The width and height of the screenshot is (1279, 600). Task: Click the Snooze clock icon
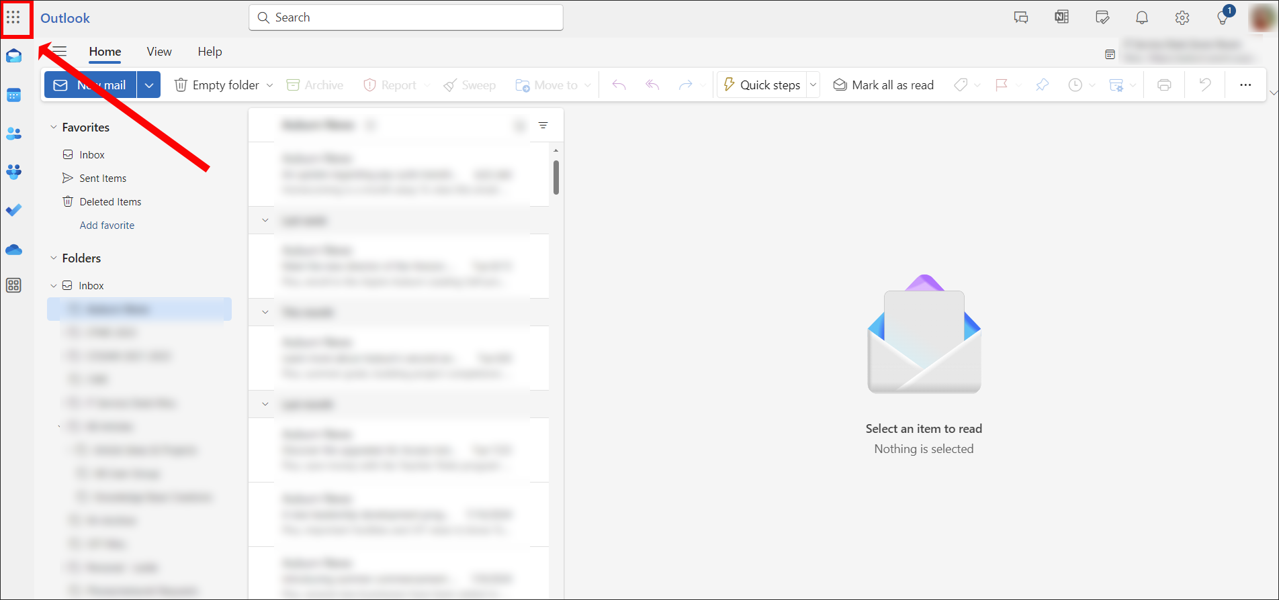(x=1075, y=85)
